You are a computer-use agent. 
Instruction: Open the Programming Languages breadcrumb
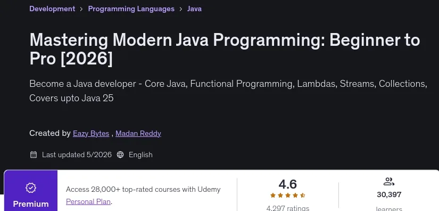tap(131, 9)
